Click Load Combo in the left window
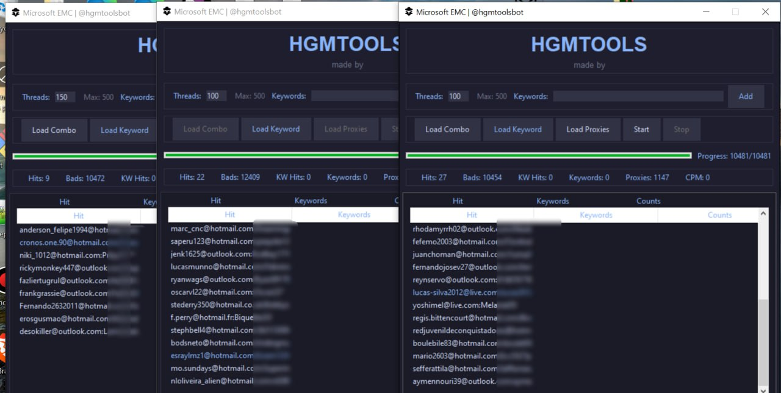781x393 pixels. tap(54, 130)
